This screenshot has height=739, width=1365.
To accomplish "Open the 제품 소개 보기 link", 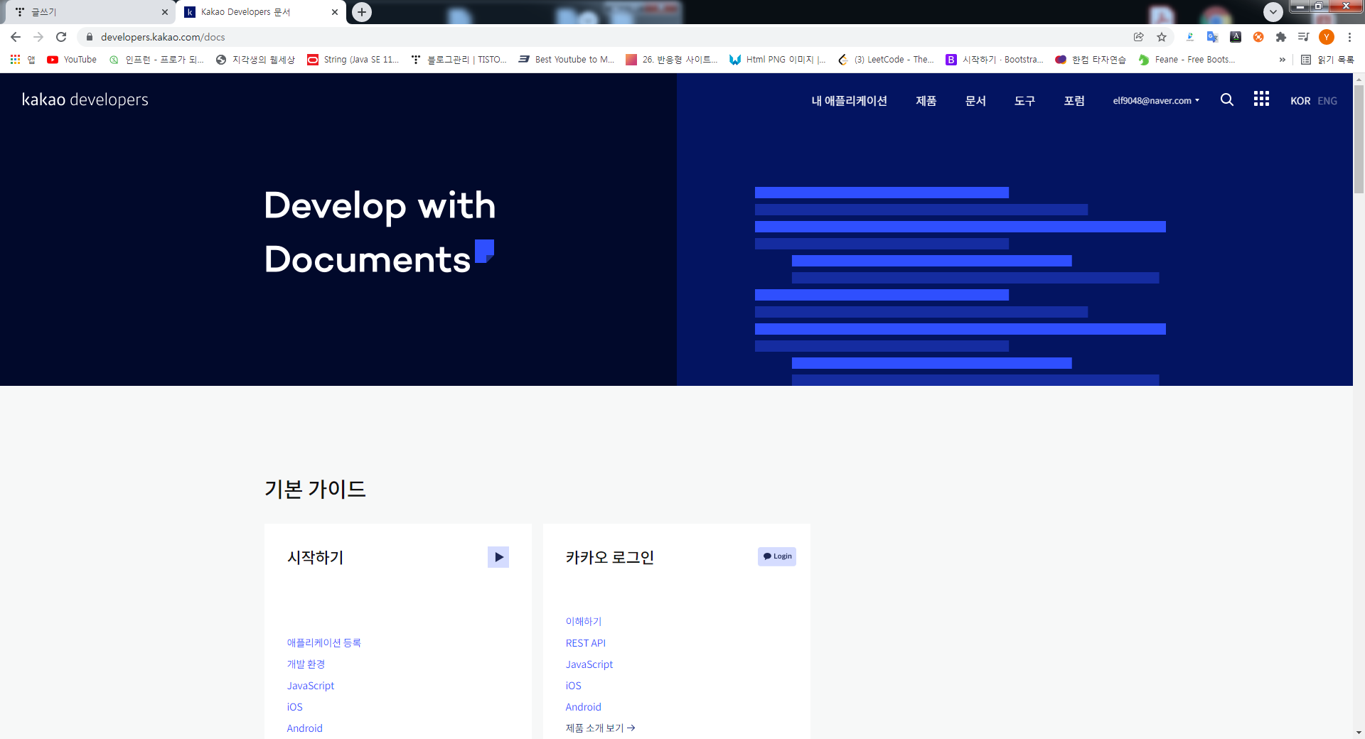I will (x=600, y=728).
